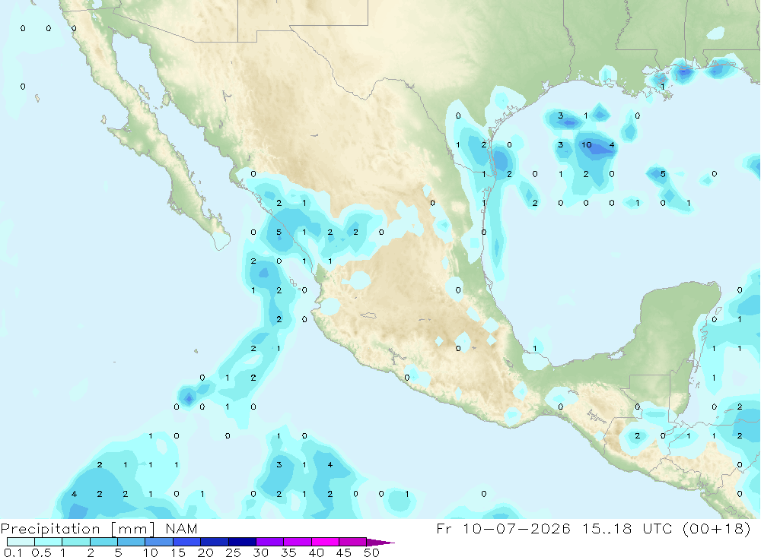Click the purple arrow tip above 50 mm
The height and width of the screenshot is (557, 761).
(380, 543)
